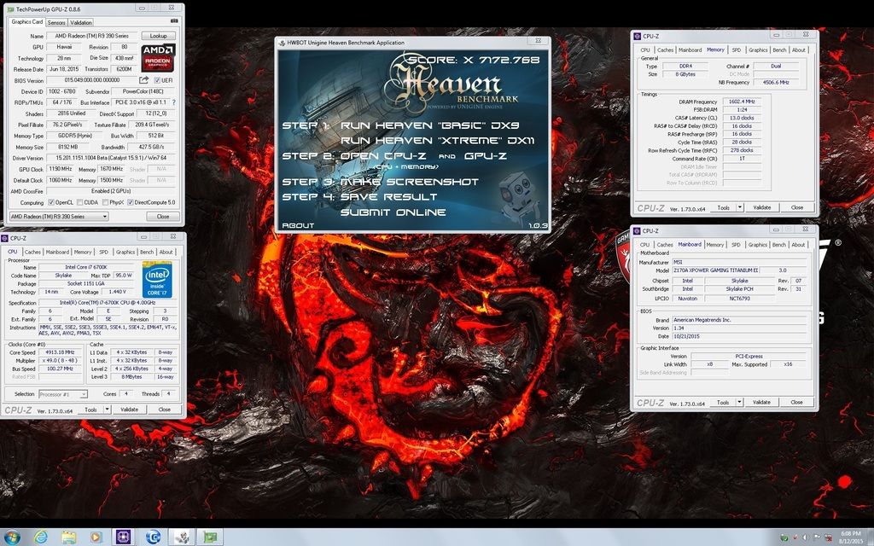874x546 pixels.
Task: Expand the Tools dropdown arrow in CPU window
Action: [x=106, y=409]
